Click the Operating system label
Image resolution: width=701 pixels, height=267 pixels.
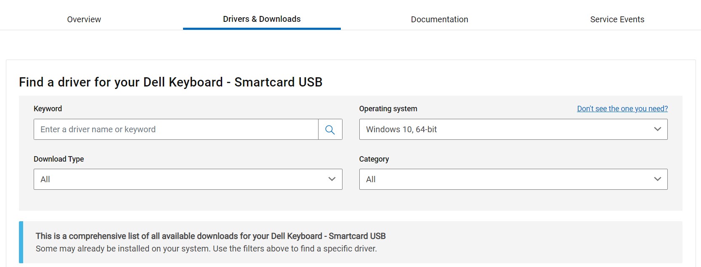point(388,109)
